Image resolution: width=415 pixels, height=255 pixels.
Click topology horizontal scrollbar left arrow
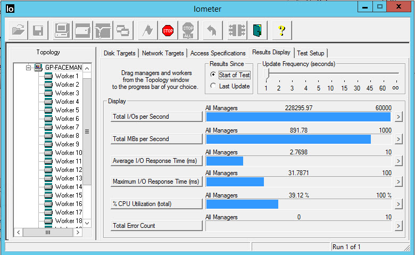point(18,233)
